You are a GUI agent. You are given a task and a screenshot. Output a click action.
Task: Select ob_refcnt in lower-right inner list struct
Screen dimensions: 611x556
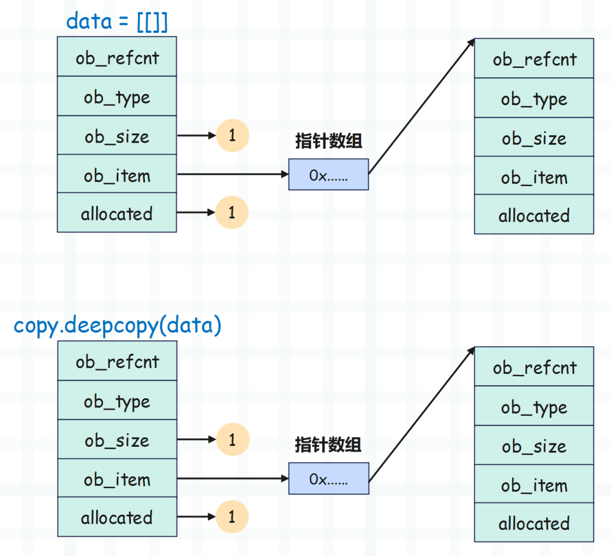[534, 367]
